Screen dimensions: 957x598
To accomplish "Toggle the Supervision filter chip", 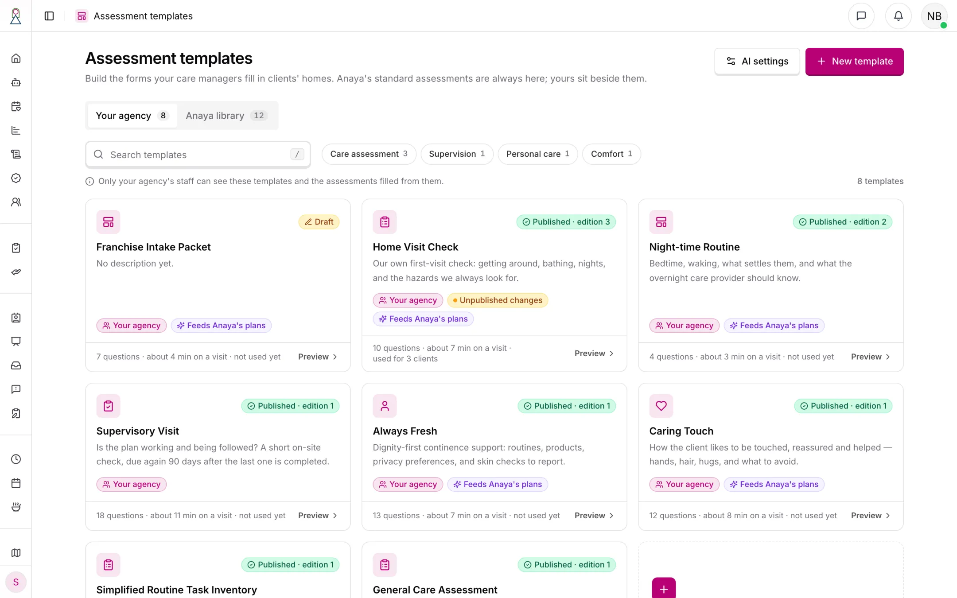I will coord(457,154).
